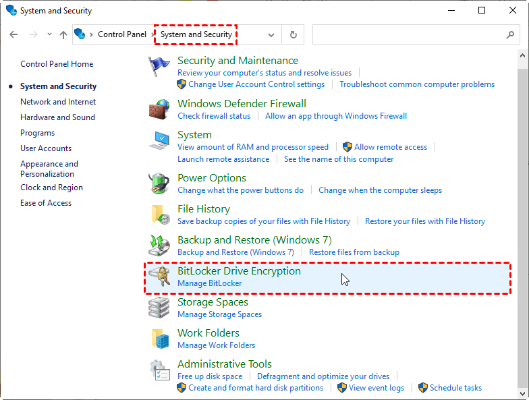The height and width of the screenshot is (400, 529).
Task: Click the title bar Control Panel icon
Action: pos(11,10)
